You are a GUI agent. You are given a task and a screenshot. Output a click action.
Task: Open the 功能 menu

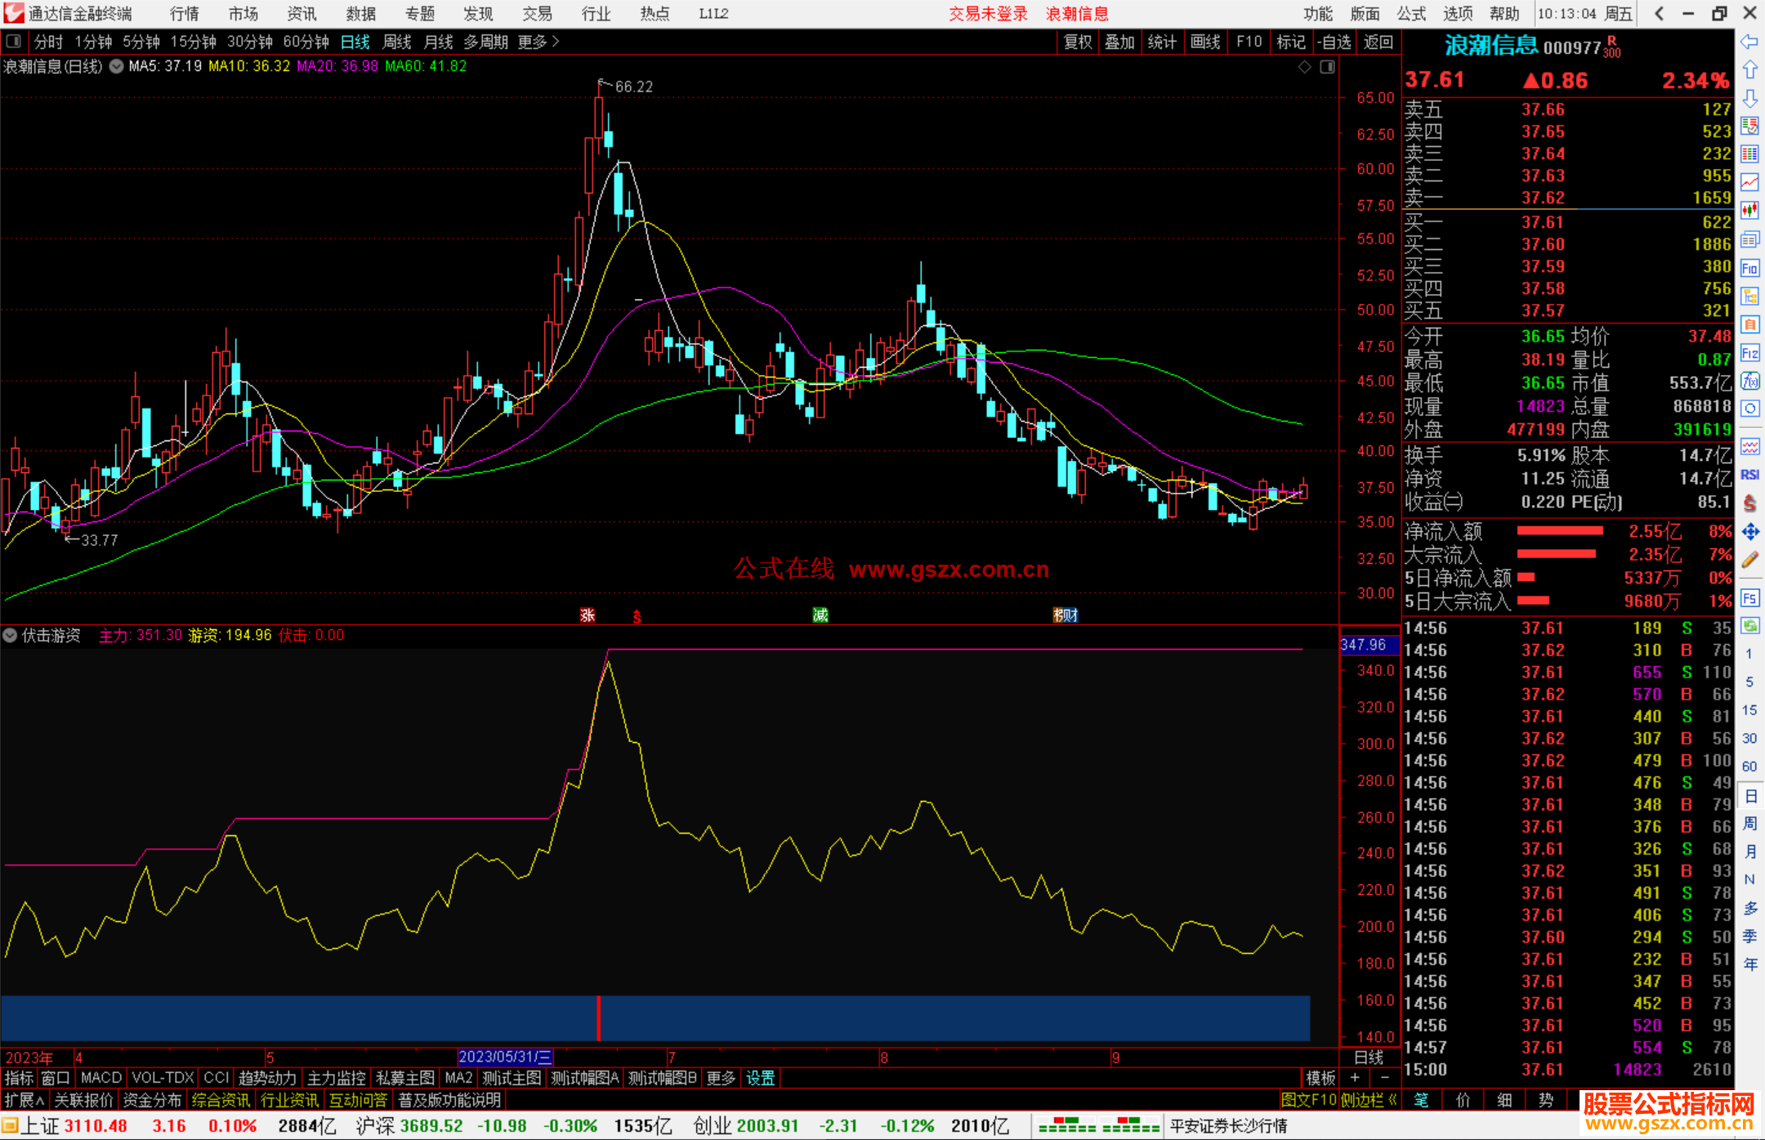(x=1317, y=14)
